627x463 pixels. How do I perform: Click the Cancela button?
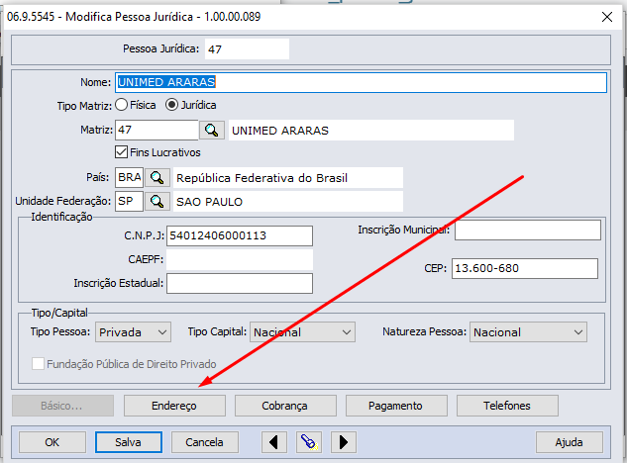[x=205, y=442]
